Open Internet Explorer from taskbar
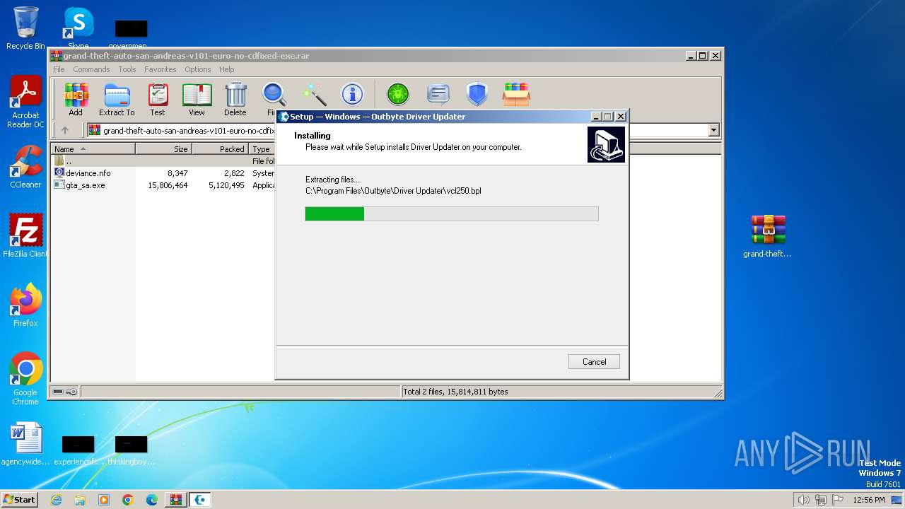The height and width of the screenshot is (509, 905). (56, 500)
